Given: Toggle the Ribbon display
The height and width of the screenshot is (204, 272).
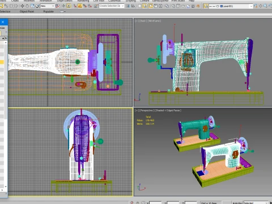Looking at the screenshot, I should coord(150,6).
